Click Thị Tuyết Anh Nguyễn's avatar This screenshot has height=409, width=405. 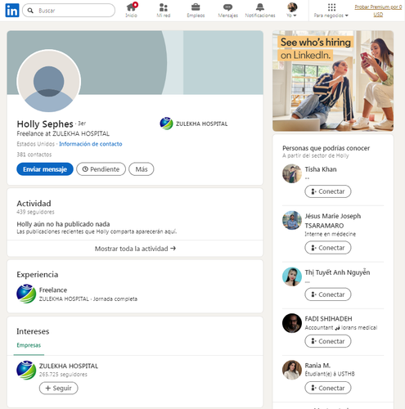click(x=292, y=276)
